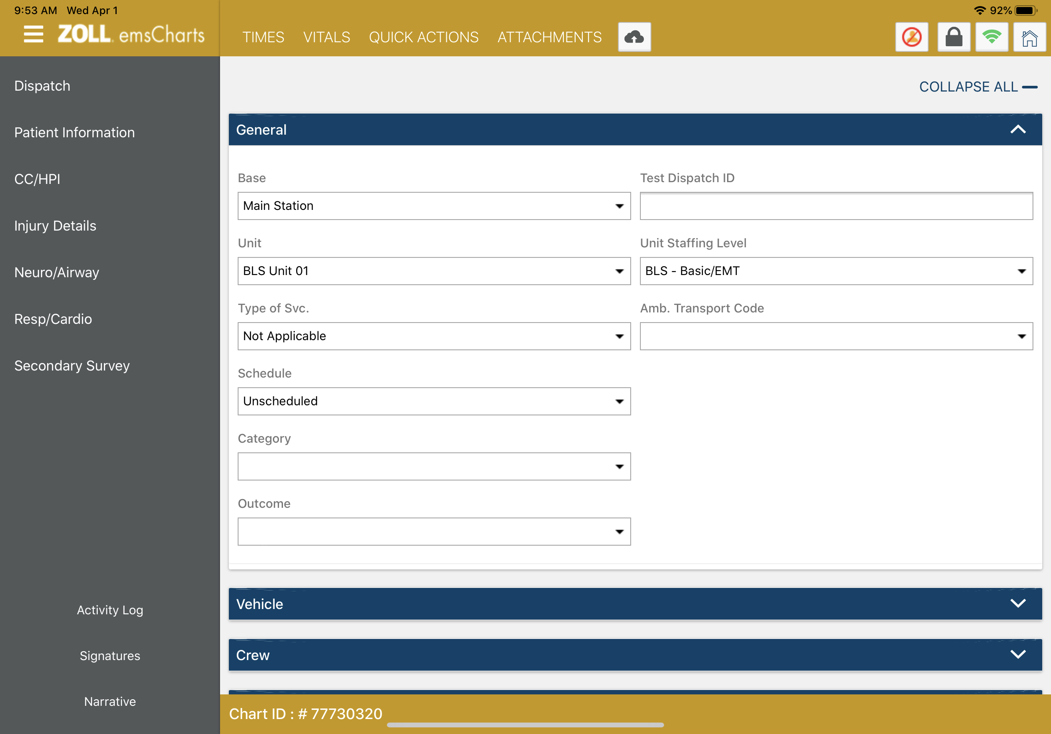
Task: Expand the Vehicle section
Action: [1018, 604]
